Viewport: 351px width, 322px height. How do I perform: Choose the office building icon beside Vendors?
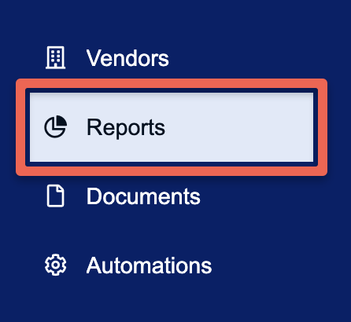tap(55, 57)
